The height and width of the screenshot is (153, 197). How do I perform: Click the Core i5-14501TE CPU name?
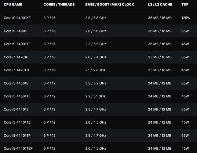[17, 96]
